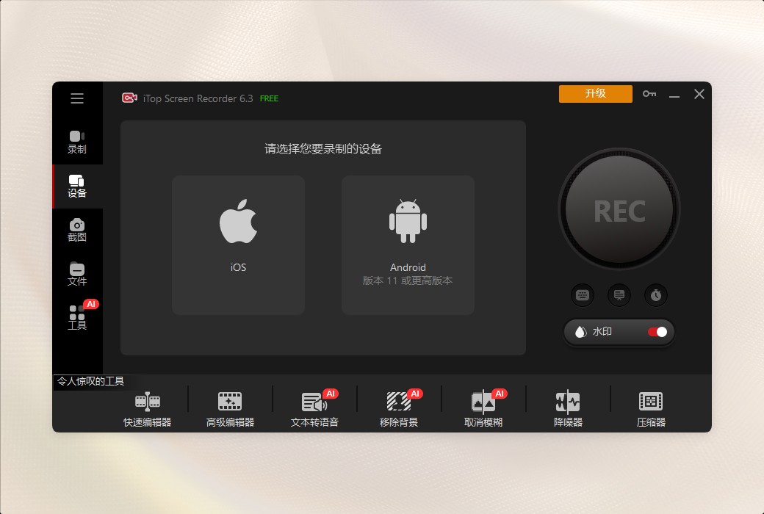Click the orange 升级 upgrade button
This screenshot has height=514, width=764.
595,94
